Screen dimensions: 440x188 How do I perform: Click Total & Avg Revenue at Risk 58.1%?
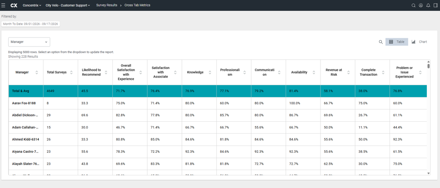[x=329, y=91]
